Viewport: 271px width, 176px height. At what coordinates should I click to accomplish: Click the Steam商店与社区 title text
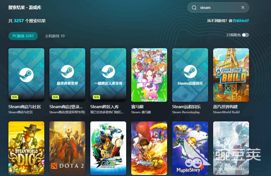[x=25, y=107]
